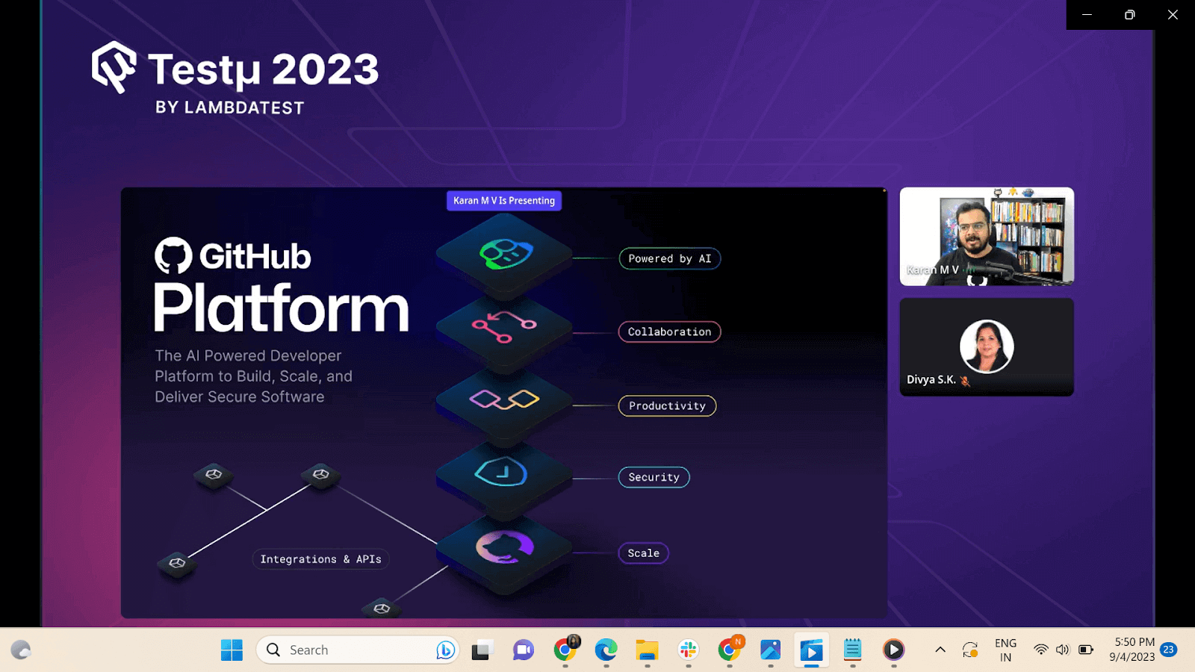
Task: Select the active Movies & TV taskbar icon
Action: point(811,650)
